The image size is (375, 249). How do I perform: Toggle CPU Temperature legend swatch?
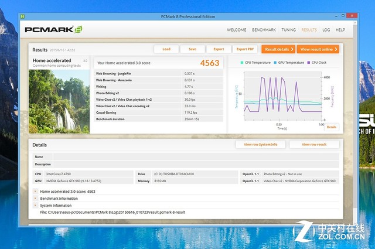point(242,63)
